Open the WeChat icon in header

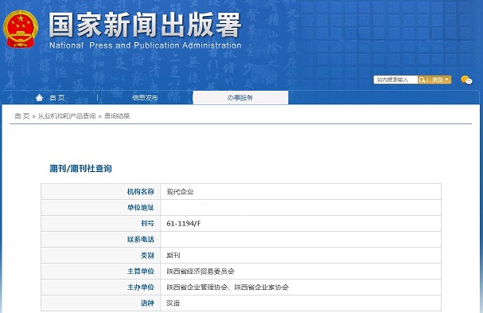466,80
